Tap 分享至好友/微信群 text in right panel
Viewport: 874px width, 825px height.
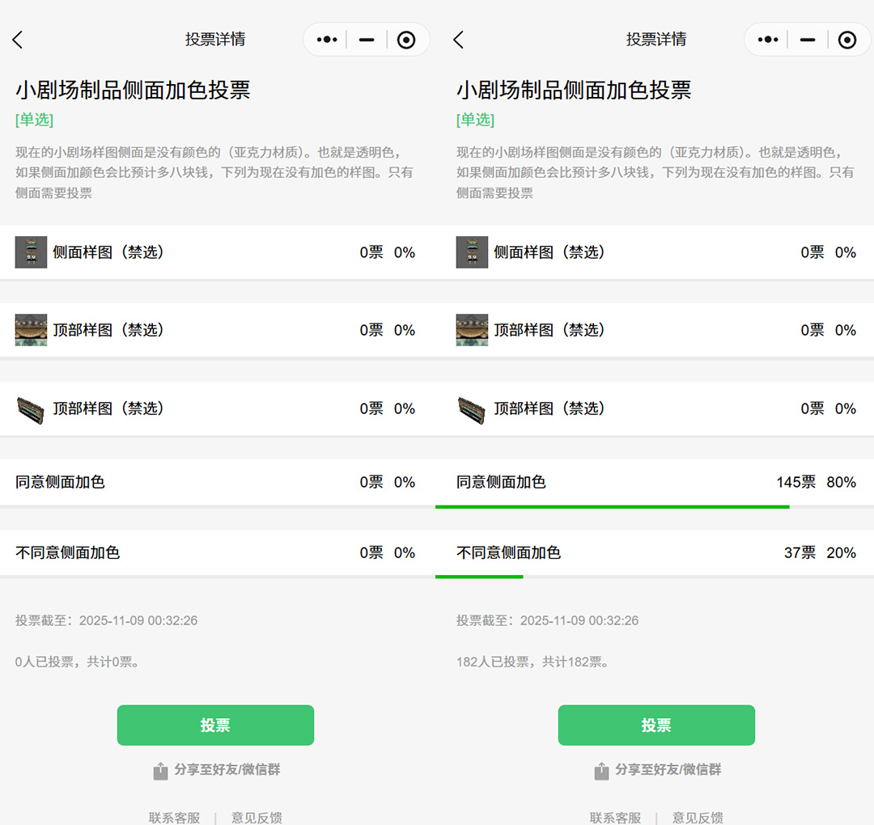pos(668,769)
